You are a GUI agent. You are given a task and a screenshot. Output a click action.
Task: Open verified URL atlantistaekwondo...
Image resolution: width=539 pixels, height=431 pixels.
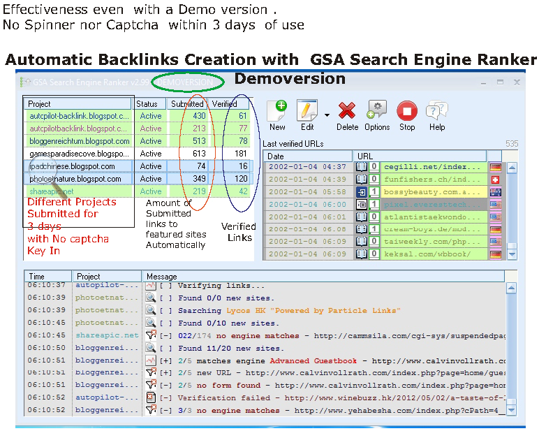click(431, 217)
